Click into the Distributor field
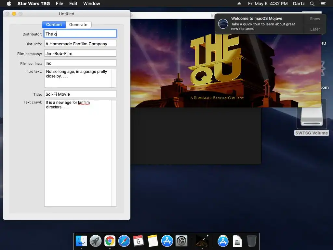 [x=80, y=34]
